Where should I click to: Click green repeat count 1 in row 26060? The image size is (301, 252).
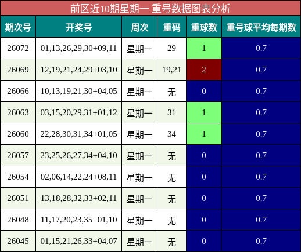click(204, 134)
